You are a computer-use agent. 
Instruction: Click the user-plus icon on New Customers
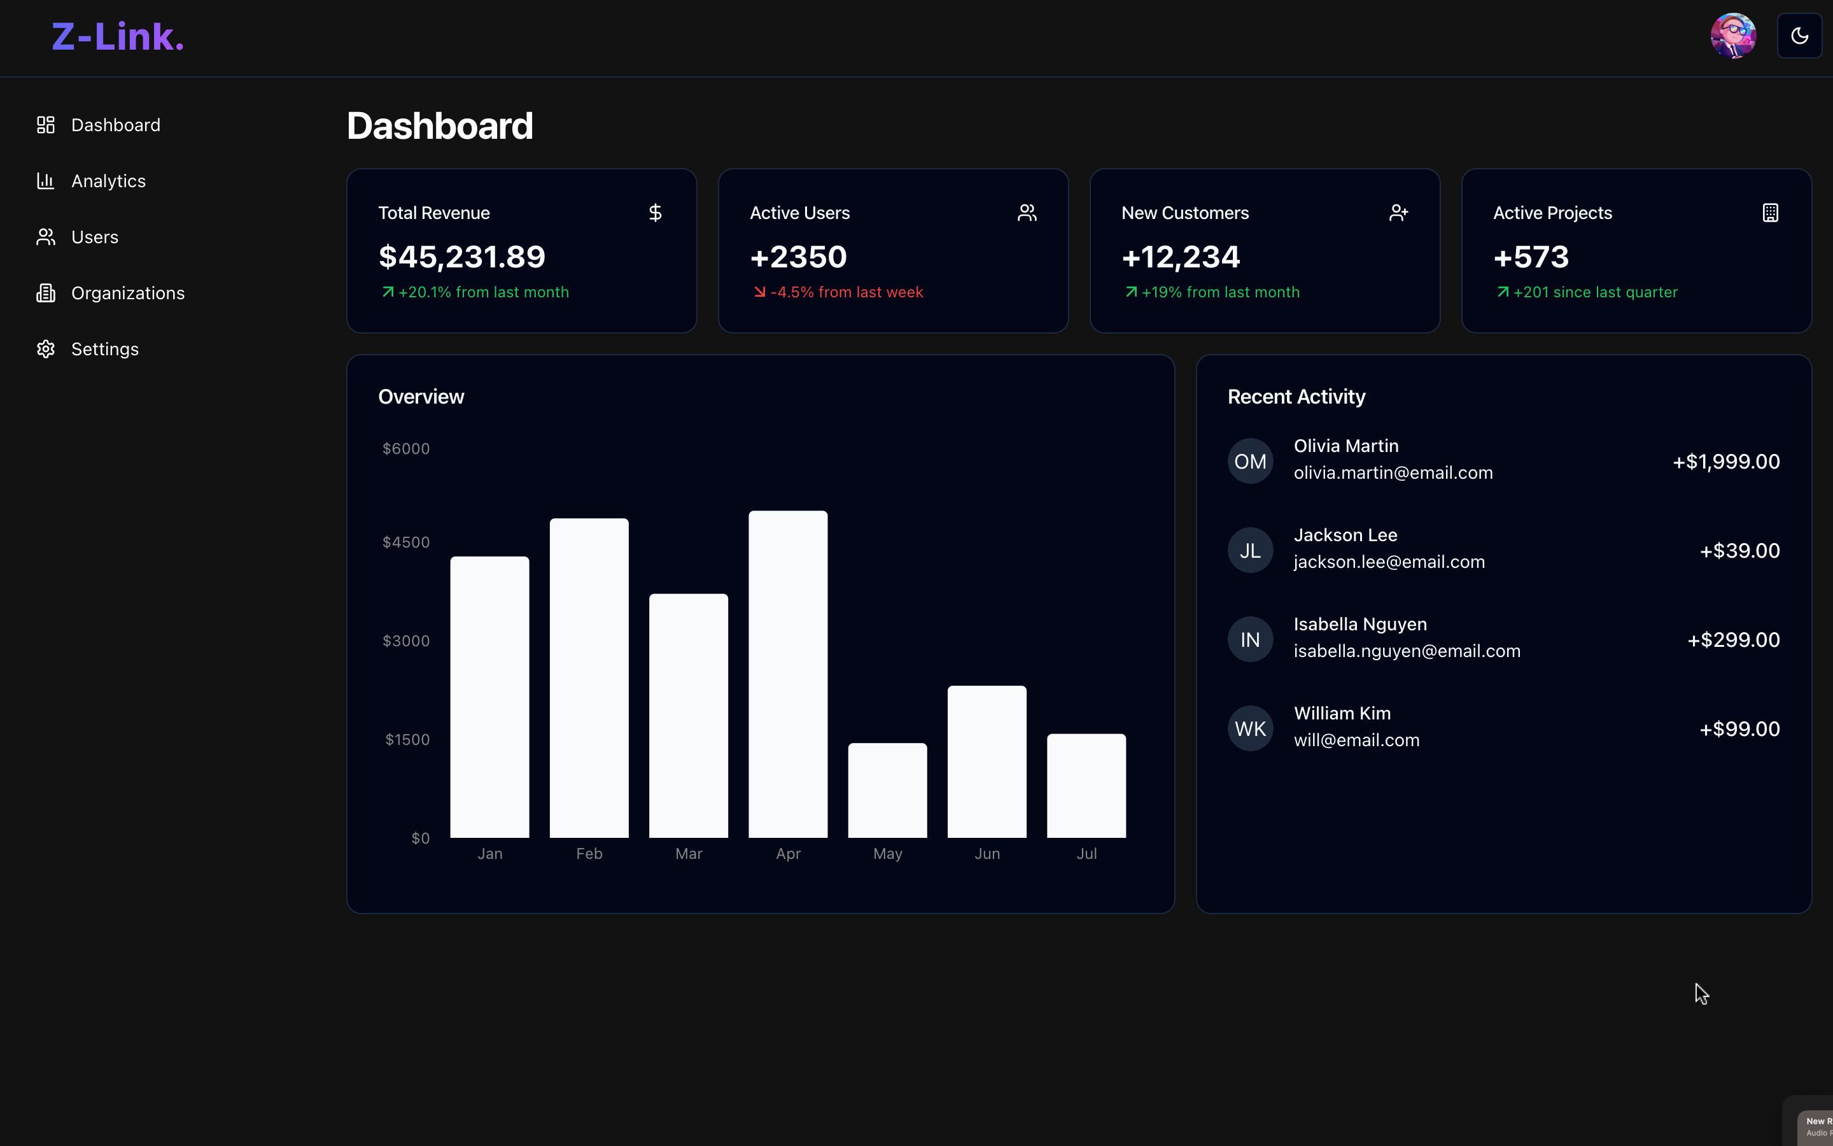tap(1398, 213)
